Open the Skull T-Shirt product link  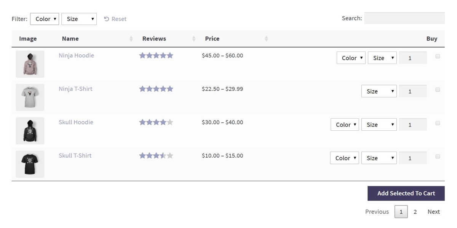pyautogui.click(x=75, y=155)
